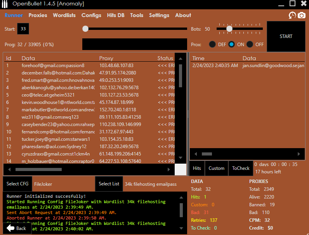Select the ON proxy mode radio
This screenshot has width=309, height=235.
(x=231, y=44)
